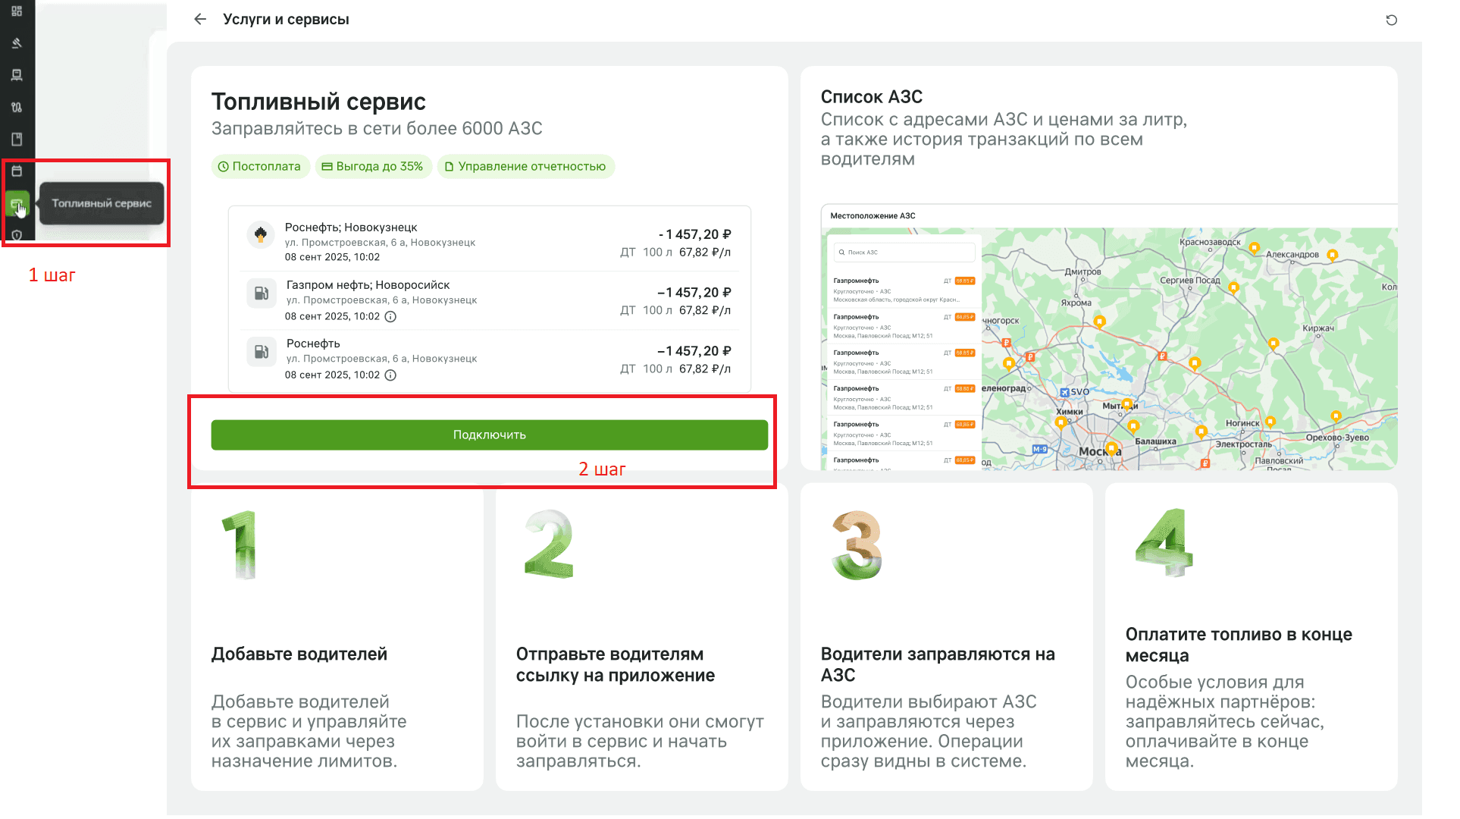
Task: Open the Добавьте водителей step card
Action: click(x=337, y=637)
